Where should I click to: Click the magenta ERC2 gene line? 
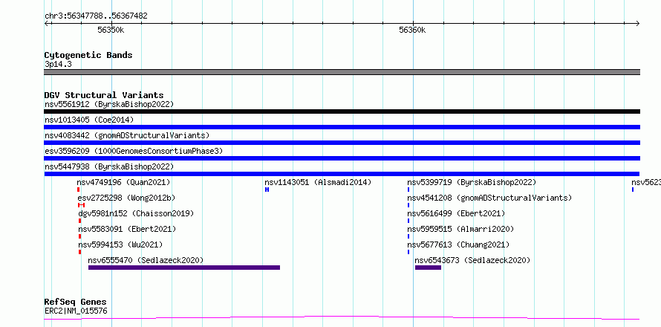342,317
